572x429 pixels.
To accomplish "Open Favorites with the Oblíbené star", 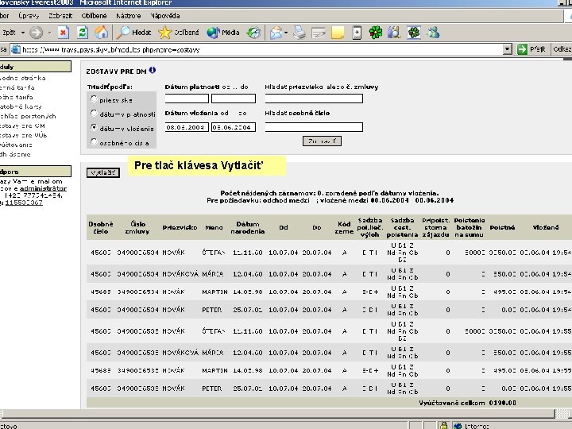I will point(179,33).
